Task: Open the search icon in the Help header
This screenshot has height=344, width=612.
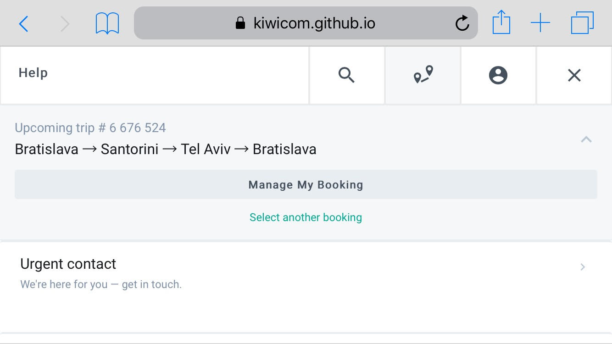Action: click(347, 75)
